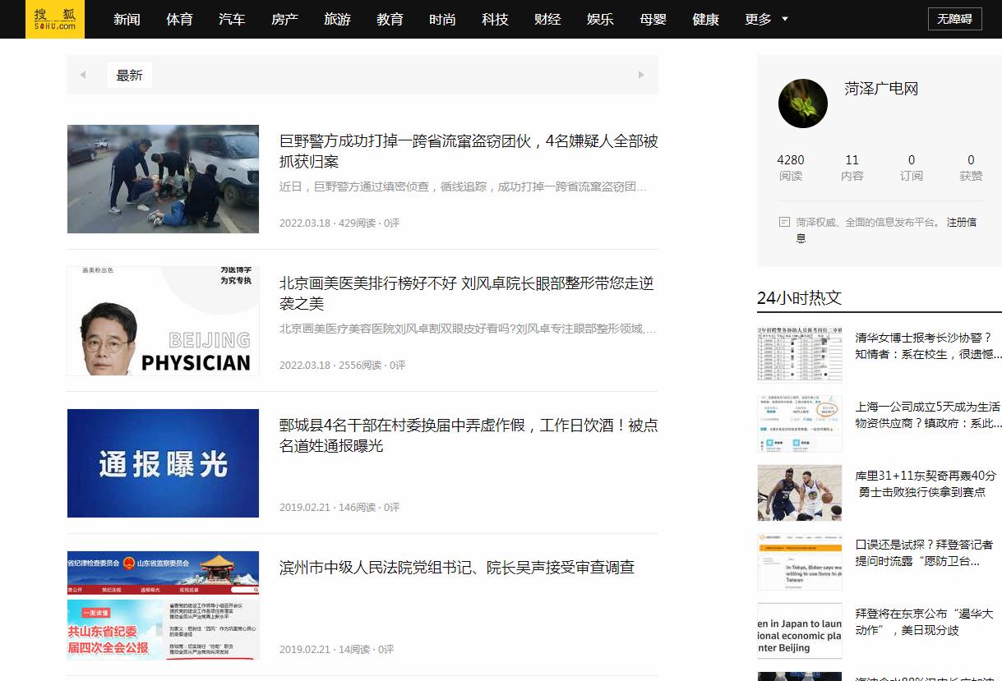This screenshot has height=681, width=1002.
Task: Click the Japan economic plan thumbnail
Action: point(800,631)
